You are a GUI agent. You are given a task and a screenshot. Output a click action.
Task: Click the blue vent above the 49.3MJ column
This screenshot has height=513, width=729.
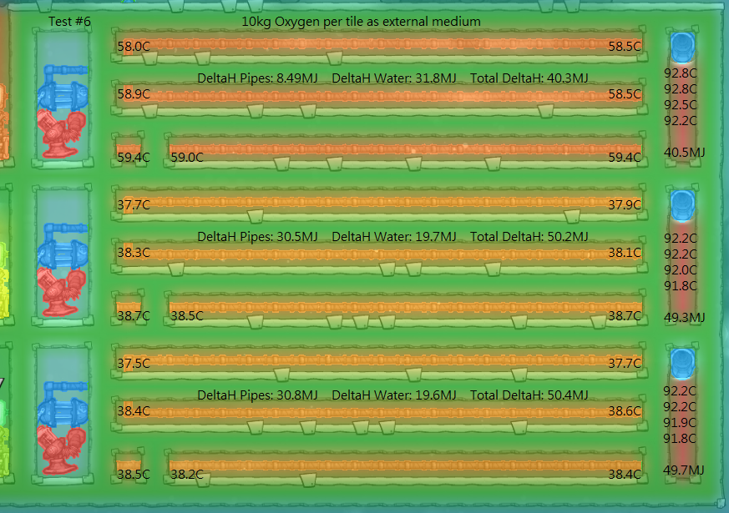[x=682, y=205]
